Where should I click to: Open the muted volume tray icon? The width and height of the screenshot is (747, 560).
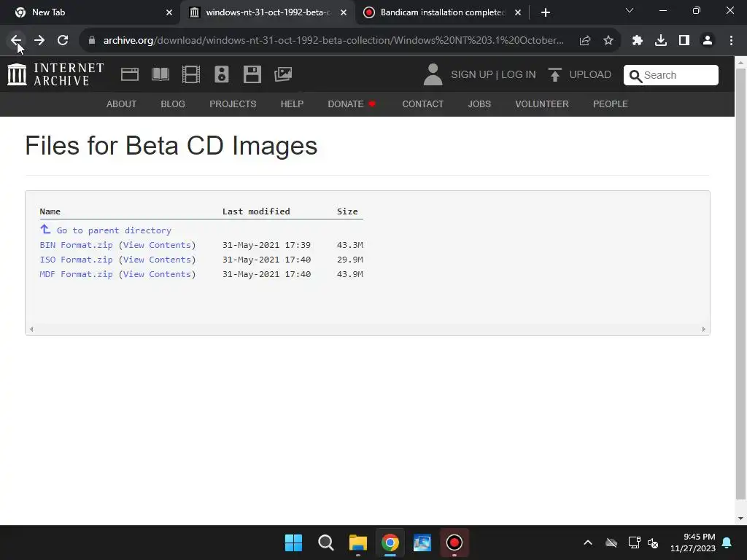[653, 542]
